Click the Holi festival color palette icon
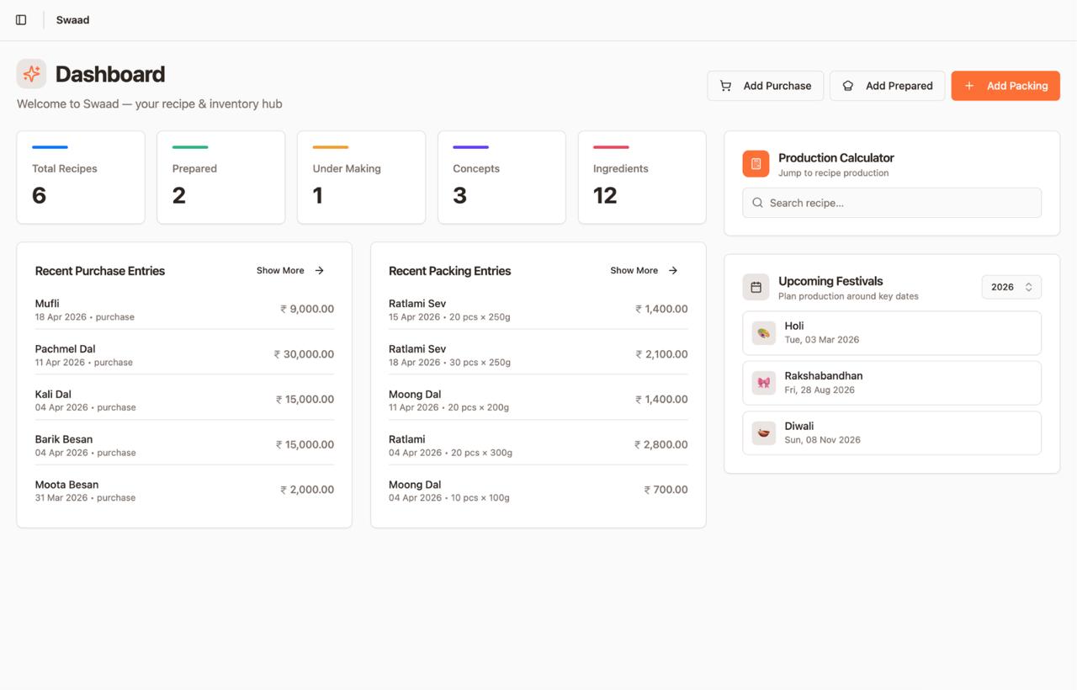The width and height of the screenshot is (1077, 690). pyautogui.click(x=764, y=333)
